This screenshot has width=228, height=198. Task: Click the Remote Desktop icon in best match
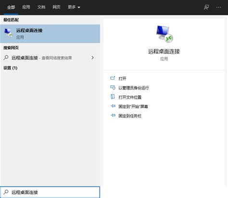point(8,33)
